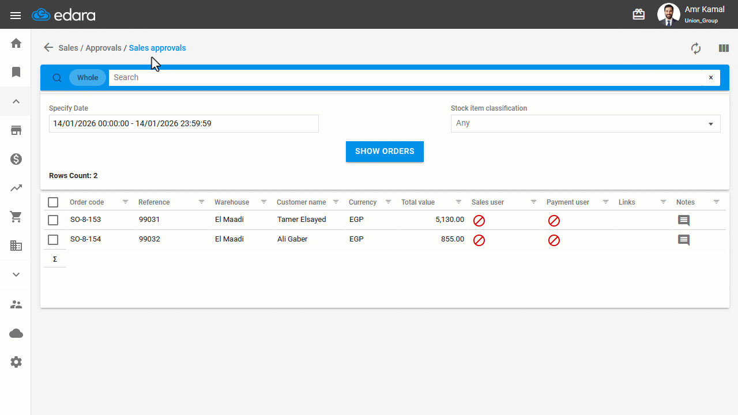738x415 pixels.
Task: Open Customer name column filter
Action: pyautogui.click(x=336, y=202)
